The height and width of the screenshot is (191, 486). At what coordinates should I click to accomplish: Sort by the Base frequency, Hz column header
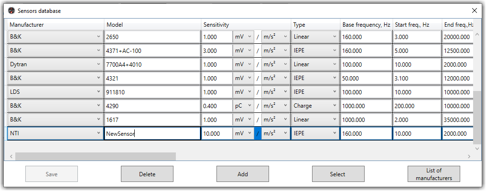pyautogui.click(x=366, y=25)
